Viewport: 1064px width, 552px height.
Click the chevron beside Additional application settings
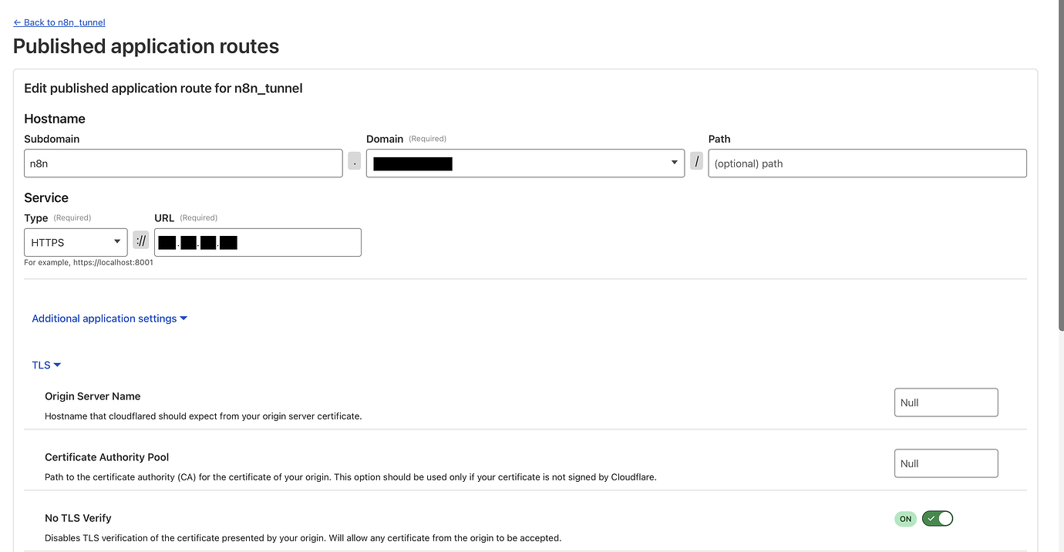(x=184, y=318)
